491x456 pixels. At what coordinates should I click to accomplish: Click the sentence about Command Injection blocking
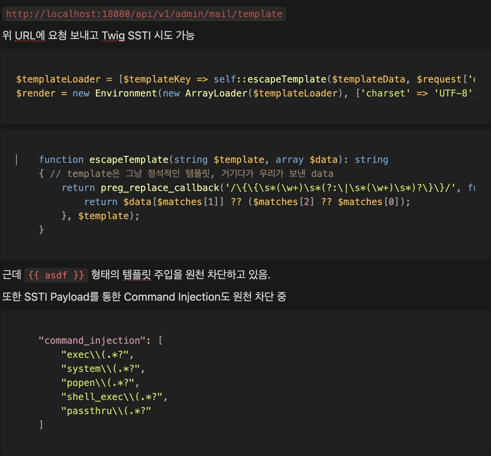144,297
